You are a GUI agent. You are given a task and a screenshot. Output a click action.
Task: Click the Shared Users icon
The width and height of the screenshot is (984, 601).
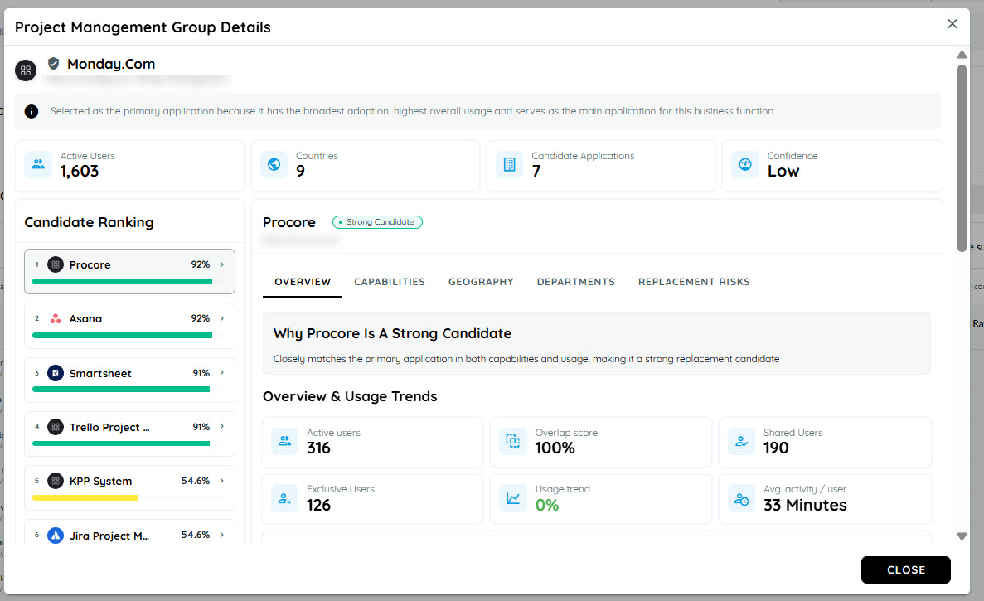click(x=741, y=441)
